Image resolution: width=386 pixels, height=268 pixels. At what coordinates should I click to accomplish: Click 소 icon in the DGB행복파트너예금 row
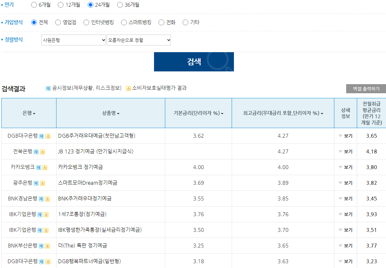[48, 262]
